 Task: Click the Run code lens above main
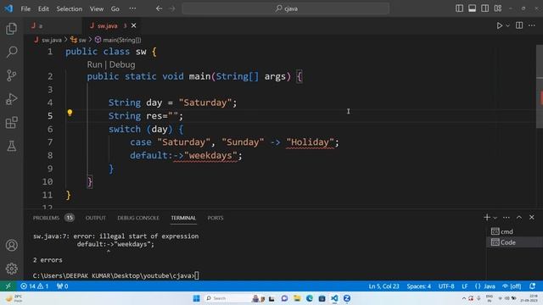pyautogui.click(x=94, y=64)
